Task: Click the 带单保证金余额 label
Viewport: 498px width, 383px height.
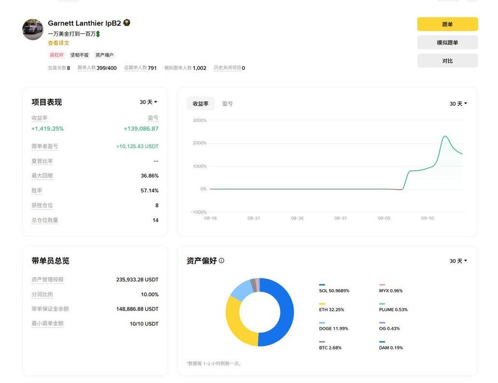Action: coord(50,309)
